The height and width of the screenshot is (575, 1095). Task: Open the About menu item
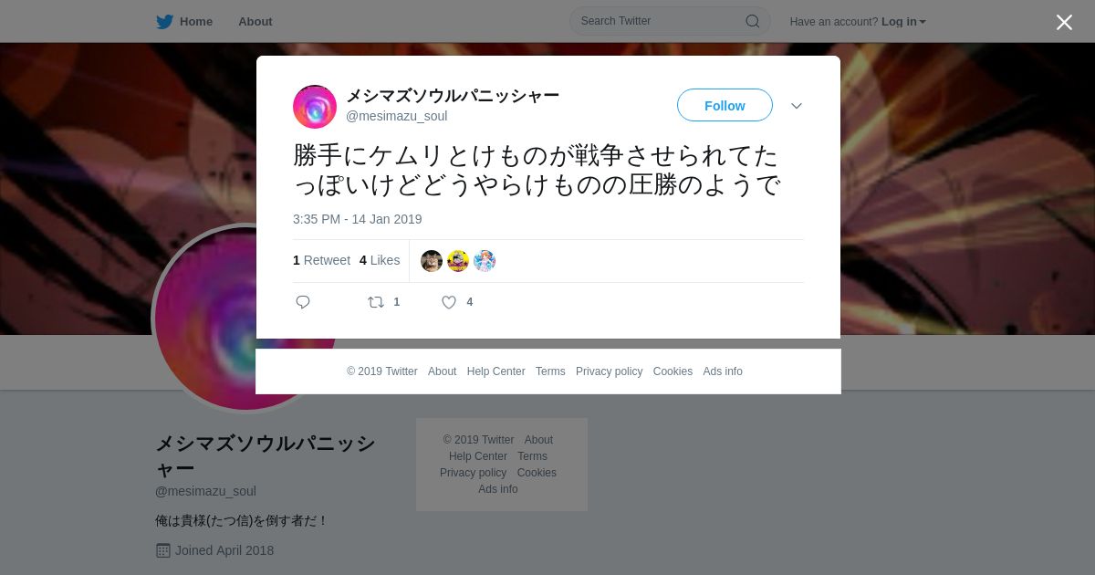(255, 21)
